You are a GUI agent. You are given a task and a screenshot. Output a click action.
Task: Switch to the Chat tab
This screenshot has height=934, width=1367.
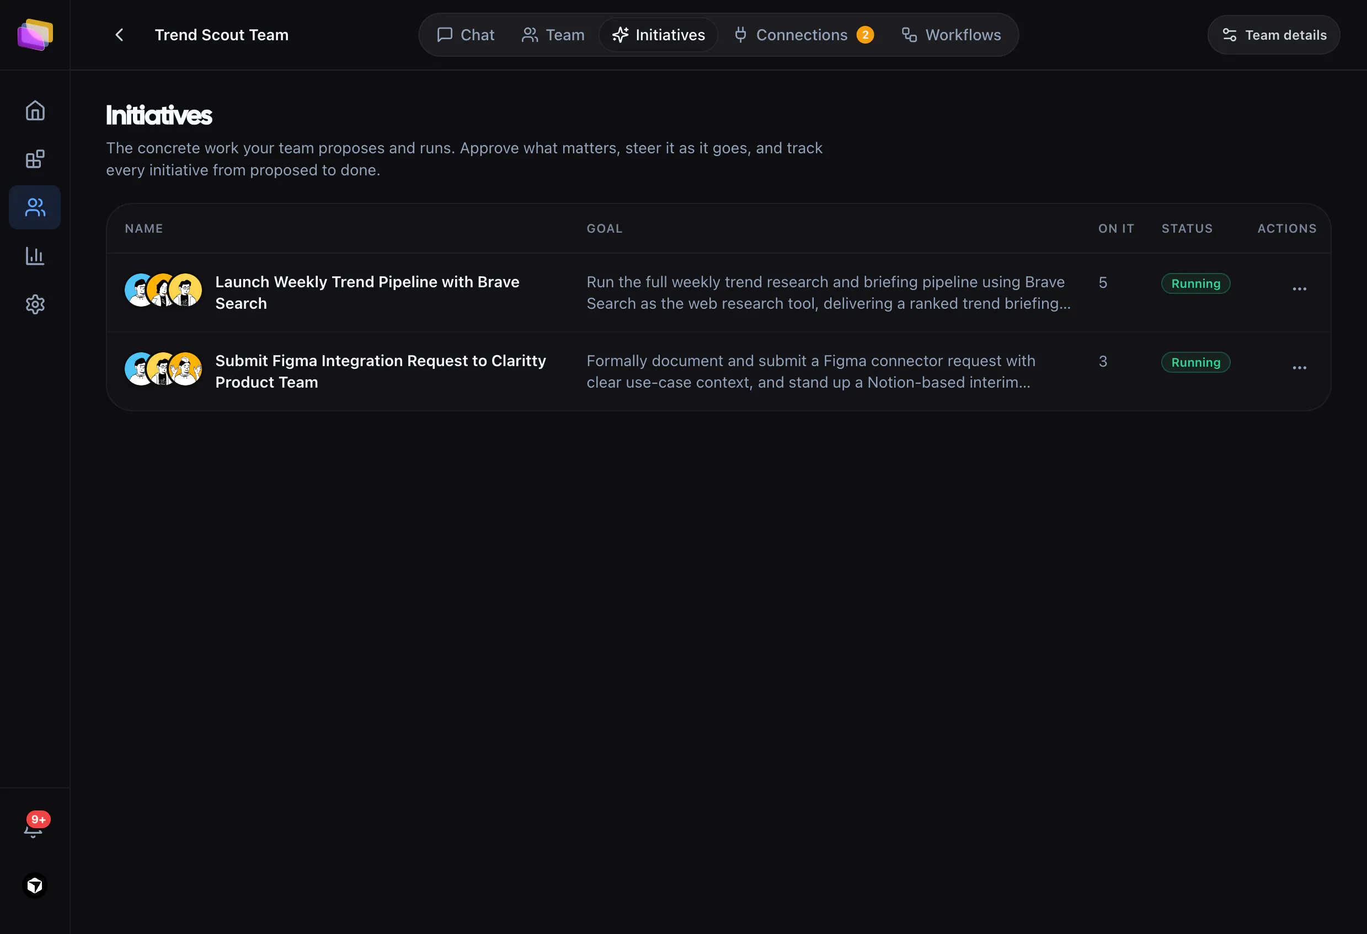[466, 35]
